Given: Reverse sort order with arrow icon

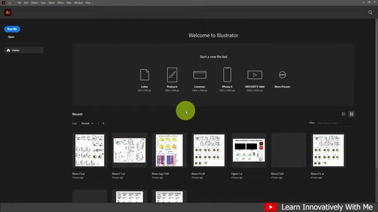Looking at the screenshot, I should 103,123.
